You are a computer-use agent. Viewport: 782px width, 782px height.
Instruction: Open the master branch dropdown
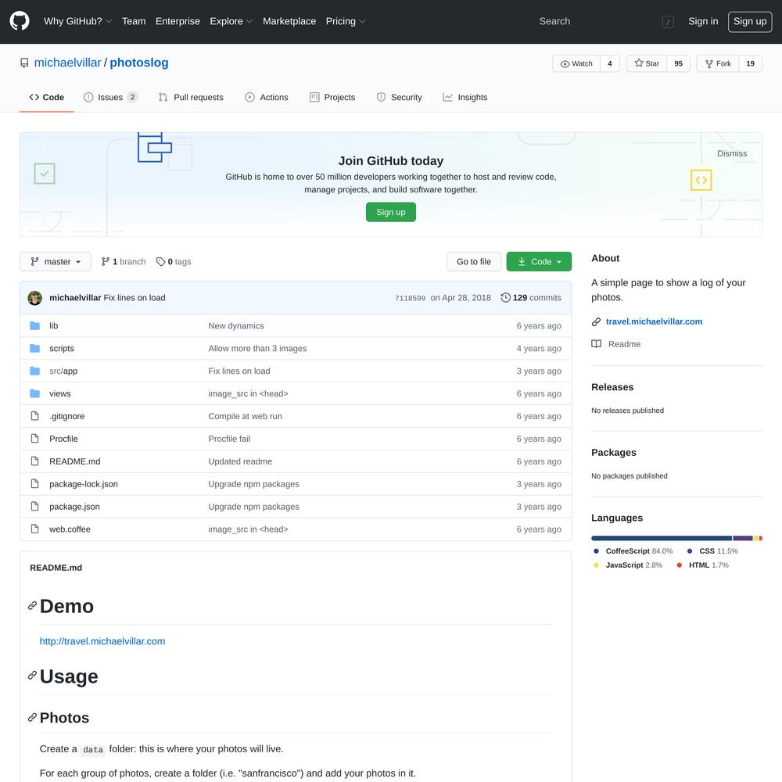[56, 262]
